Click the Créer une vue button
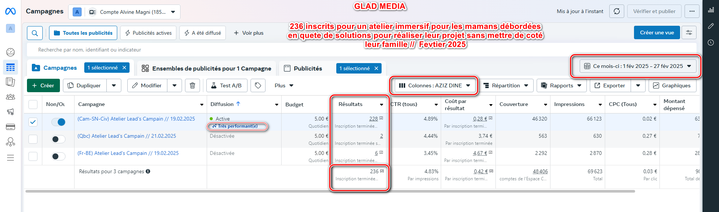The height and width of the screenshot is (212, 719). coord(657,32)
